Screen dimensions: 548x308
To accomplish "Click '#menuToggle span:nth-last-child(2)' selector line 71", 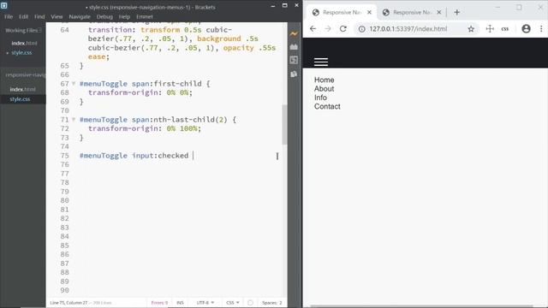I will (153, 120).
